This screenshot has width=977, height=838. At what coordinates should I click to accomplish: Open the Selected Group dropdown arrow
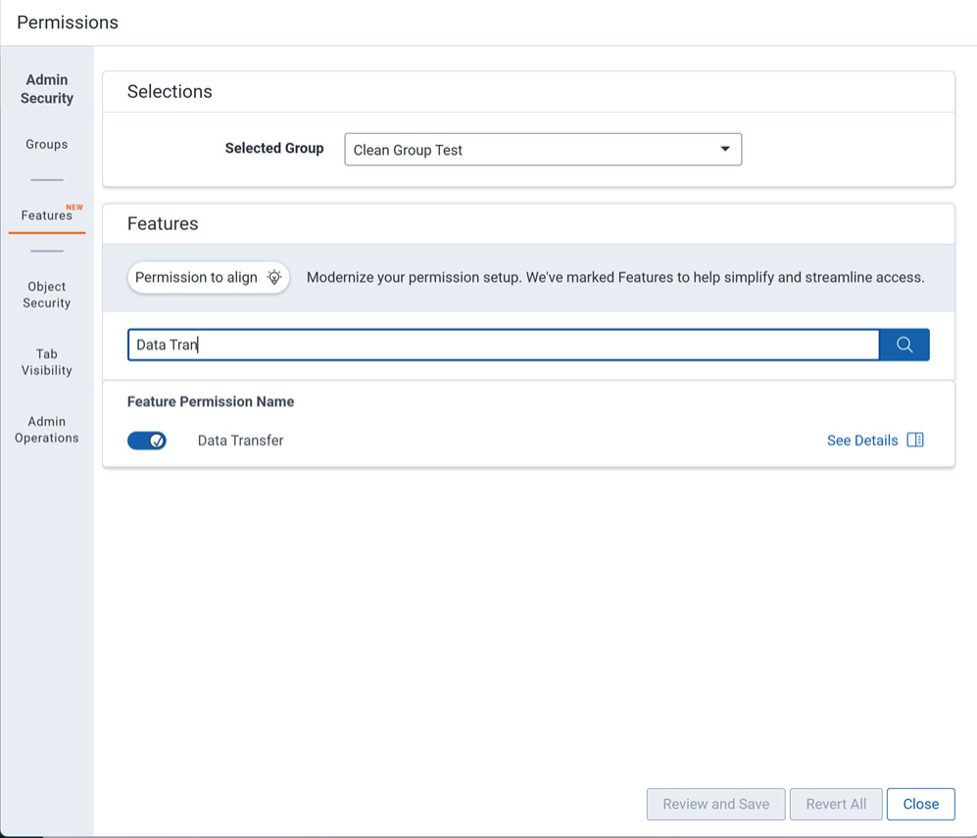pyautogui.click(x=724, y=149)
